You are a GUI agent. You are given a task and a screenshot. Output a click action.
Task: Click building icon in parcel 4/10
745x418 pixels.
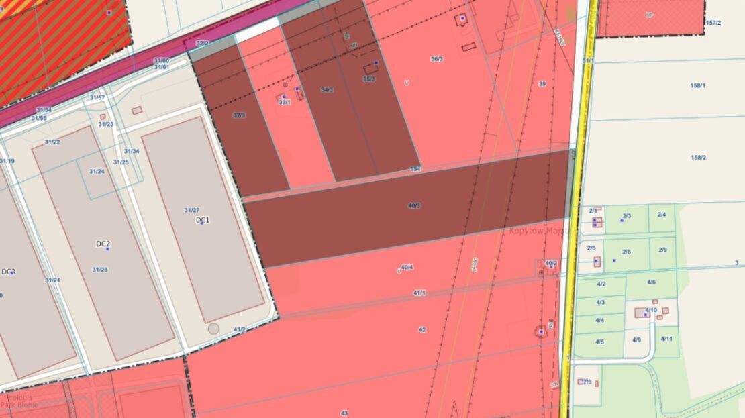click(642, 313)
